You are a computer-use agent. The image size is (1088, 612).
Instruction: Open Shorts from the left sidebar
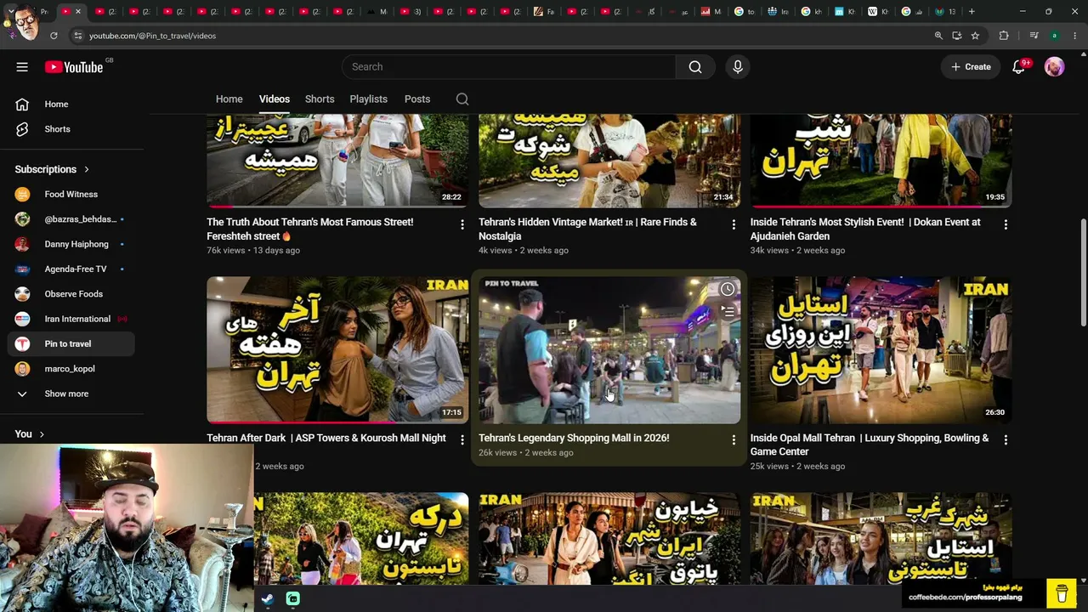click(x=71, y=129)
